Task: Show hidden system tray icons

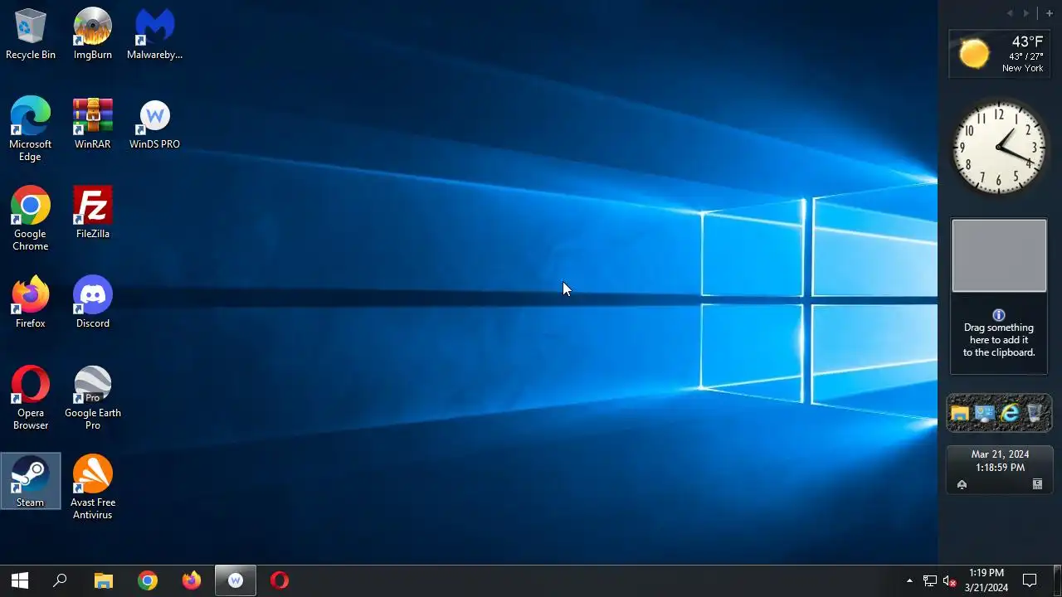Action: [909, 580]
